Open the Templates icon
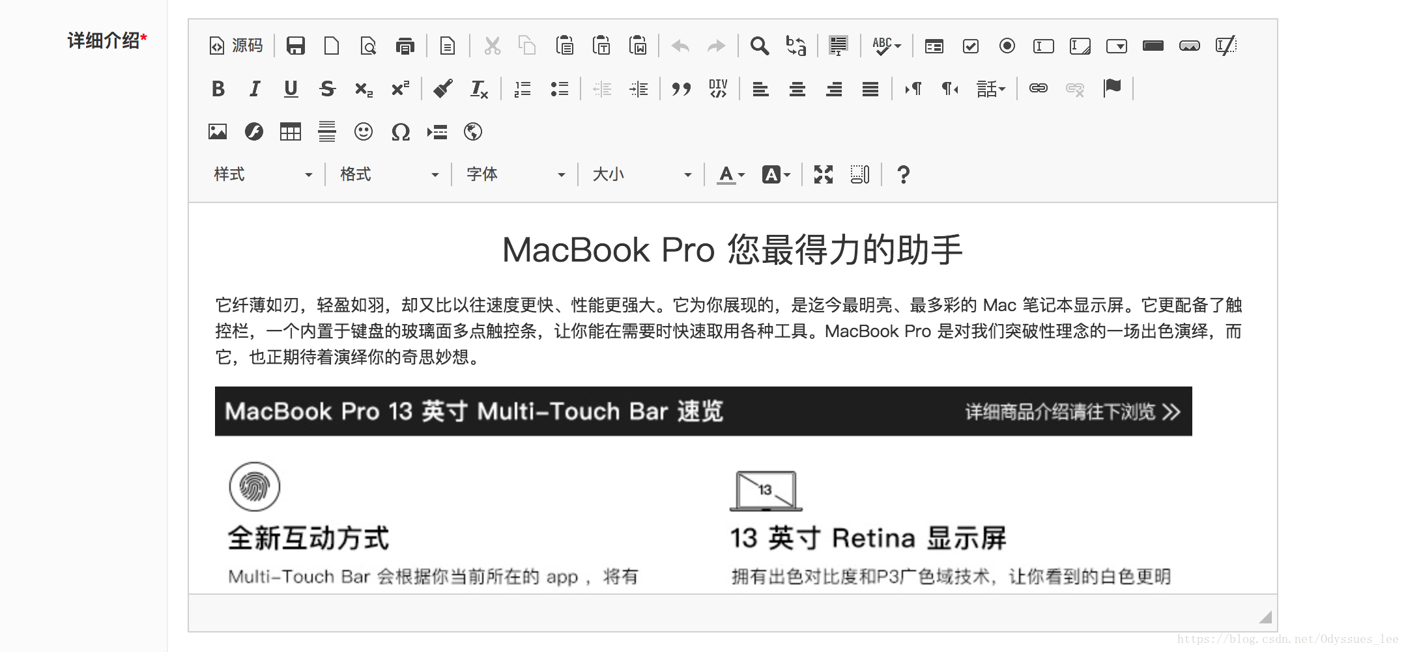Viewport: 1406px width, 652px height. [448, 46]
